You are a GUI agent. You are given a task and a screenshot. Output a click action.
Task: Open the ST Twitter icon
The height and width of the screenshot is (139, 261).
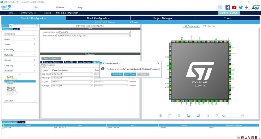pyautogui.click(x=241, y=8)
